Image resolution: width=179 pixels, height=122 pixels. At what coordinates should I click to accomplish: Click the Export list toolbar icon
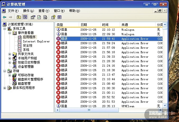coord(45,17)
